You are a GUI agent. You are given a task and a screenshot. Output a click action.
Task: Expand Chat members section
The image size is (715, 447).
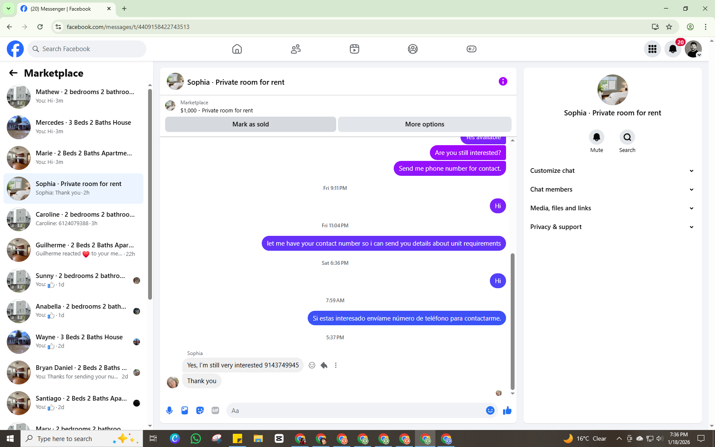point(612,189)
